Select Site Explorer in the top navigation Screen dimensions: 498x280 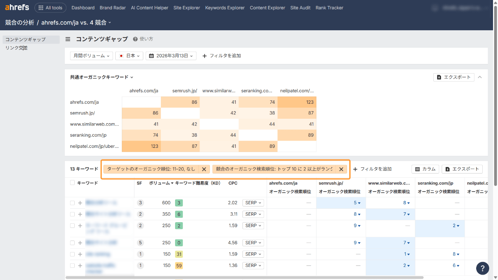(x=187, y=7)
